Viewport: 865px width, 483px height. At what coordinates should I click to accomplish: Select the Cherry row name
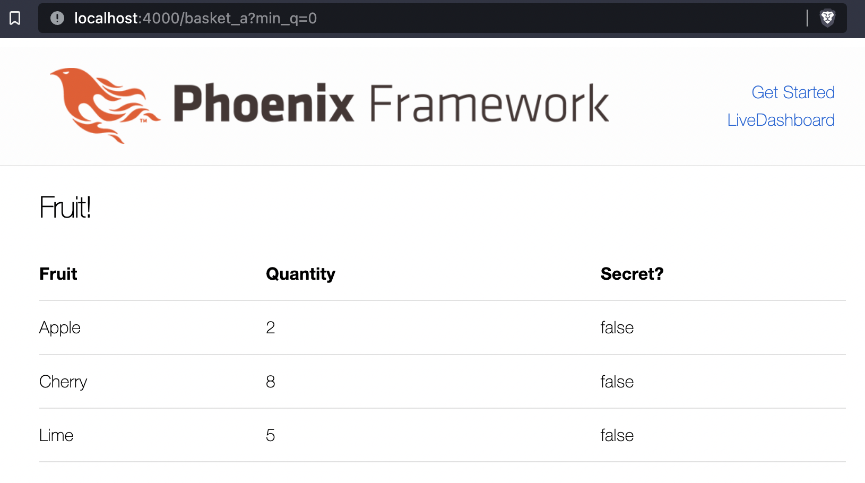click(x=63, y=382)
